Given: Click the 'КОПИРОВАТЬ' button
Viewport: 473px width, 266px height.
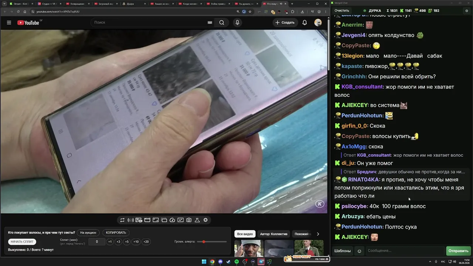Looking at the screenshot, I should pos(116,233).
